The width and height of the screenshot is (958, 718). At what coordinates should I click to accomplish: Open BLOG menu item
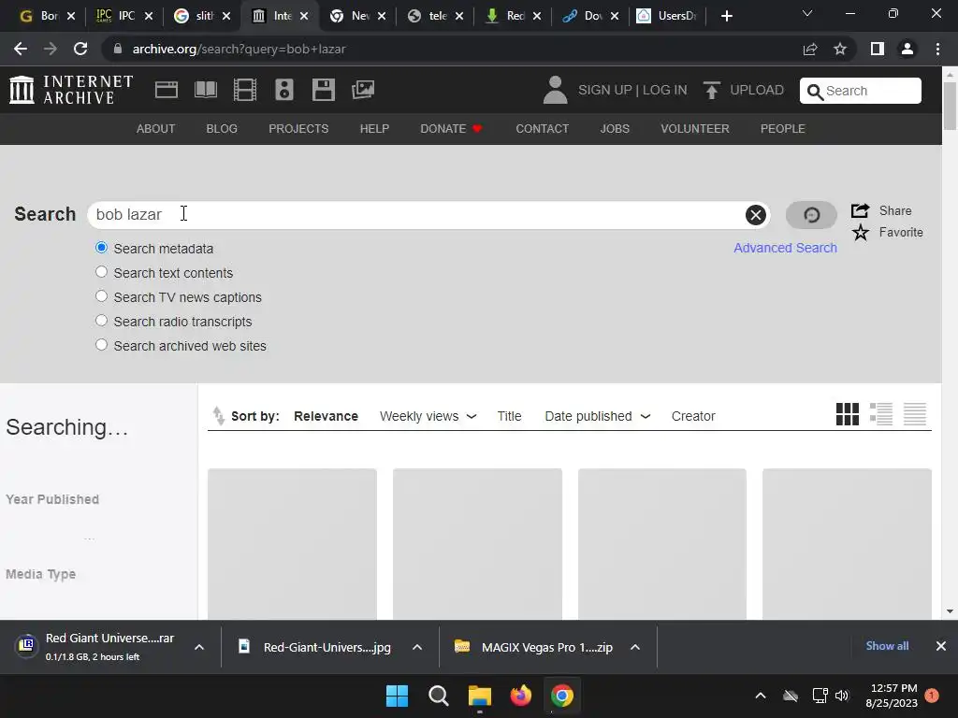(x=222, y=129)
